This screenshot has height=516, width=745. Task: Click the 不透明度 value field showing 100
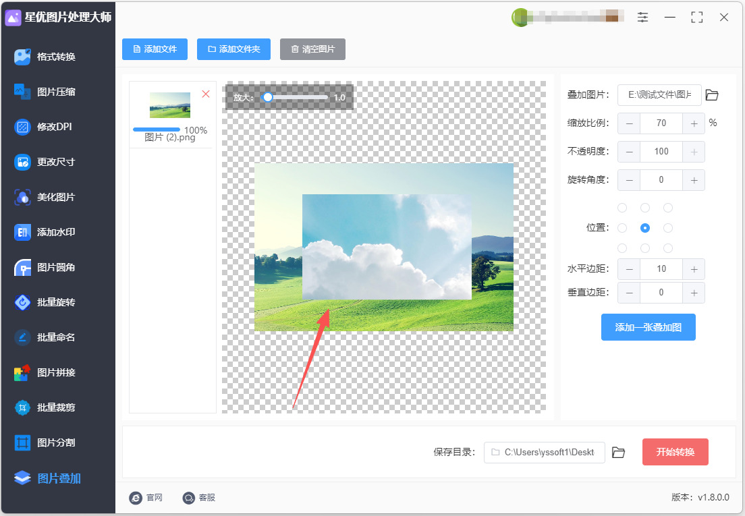661,152
